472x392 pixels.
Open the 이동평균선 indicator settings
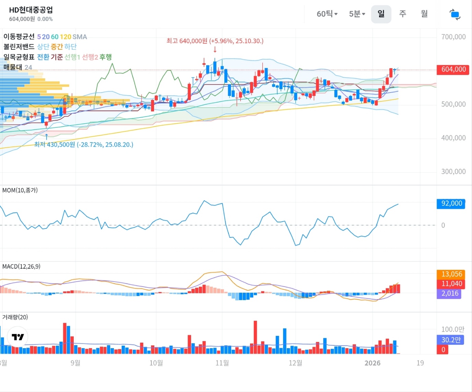19,37
